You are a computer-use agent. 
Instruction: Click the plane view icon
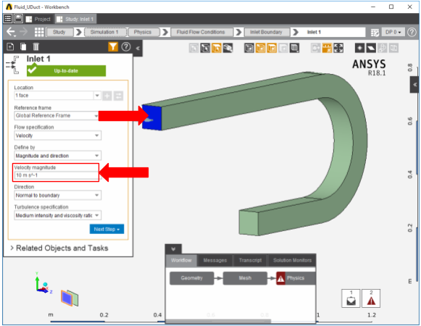click(371, 48)
